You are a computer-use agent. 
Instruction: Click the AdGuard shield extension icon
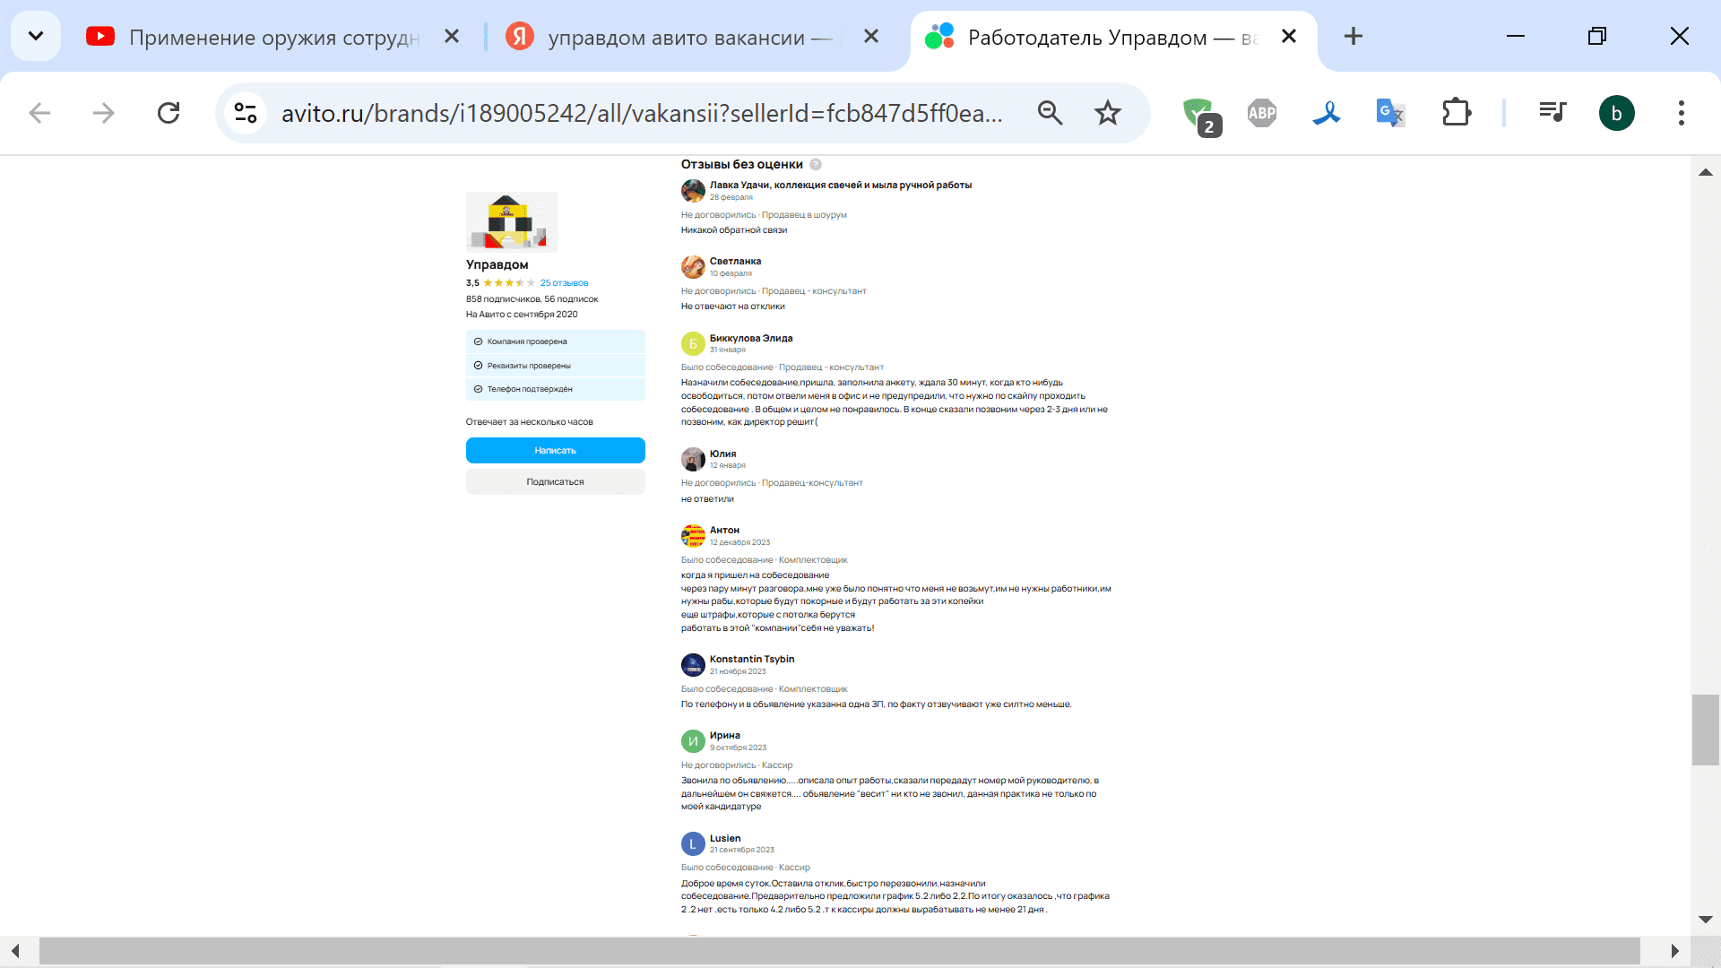point(1198,114)
